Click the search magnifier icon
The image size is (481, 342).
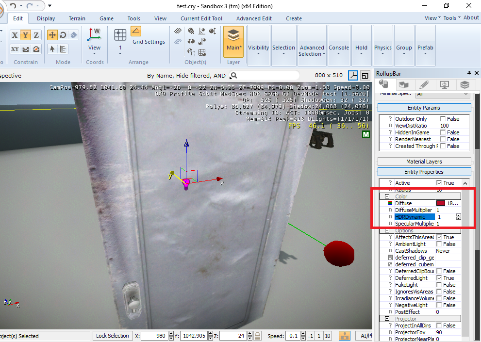[x=234, y=76]
